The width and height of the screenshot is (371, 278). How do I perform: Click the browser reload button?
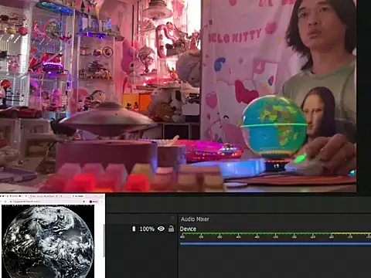pos(5,202)
